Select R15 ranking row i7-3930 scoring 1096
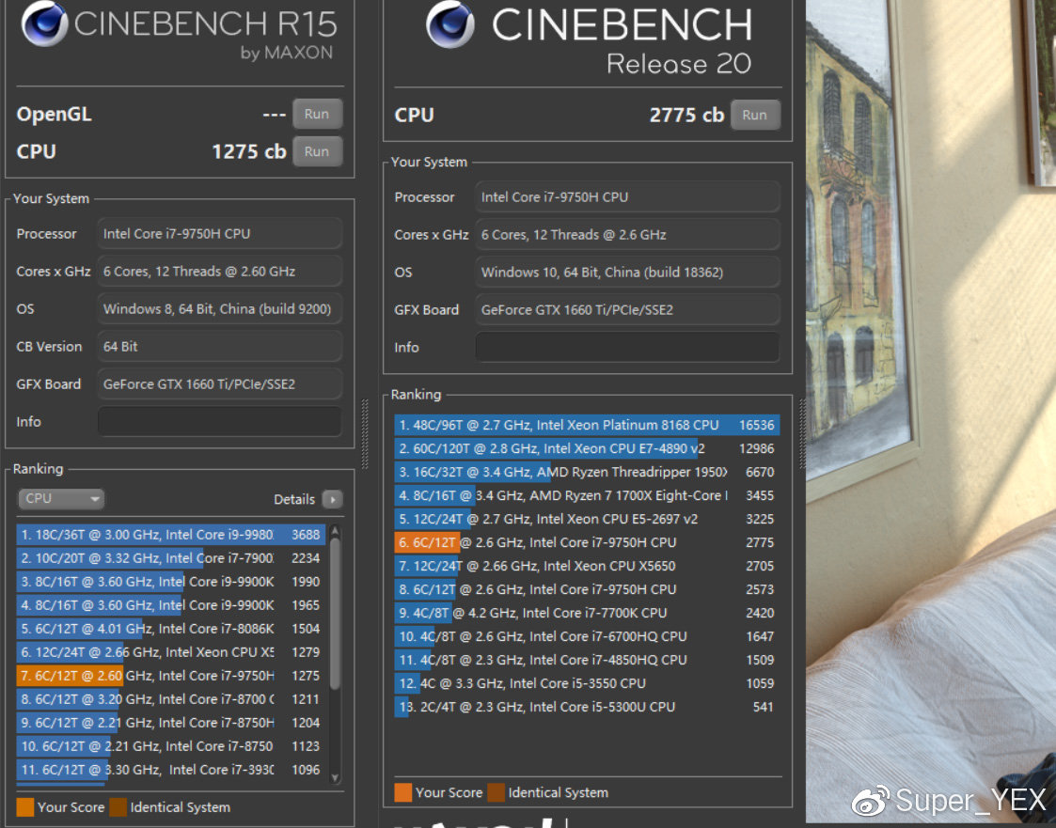 [x=171, y=770]
